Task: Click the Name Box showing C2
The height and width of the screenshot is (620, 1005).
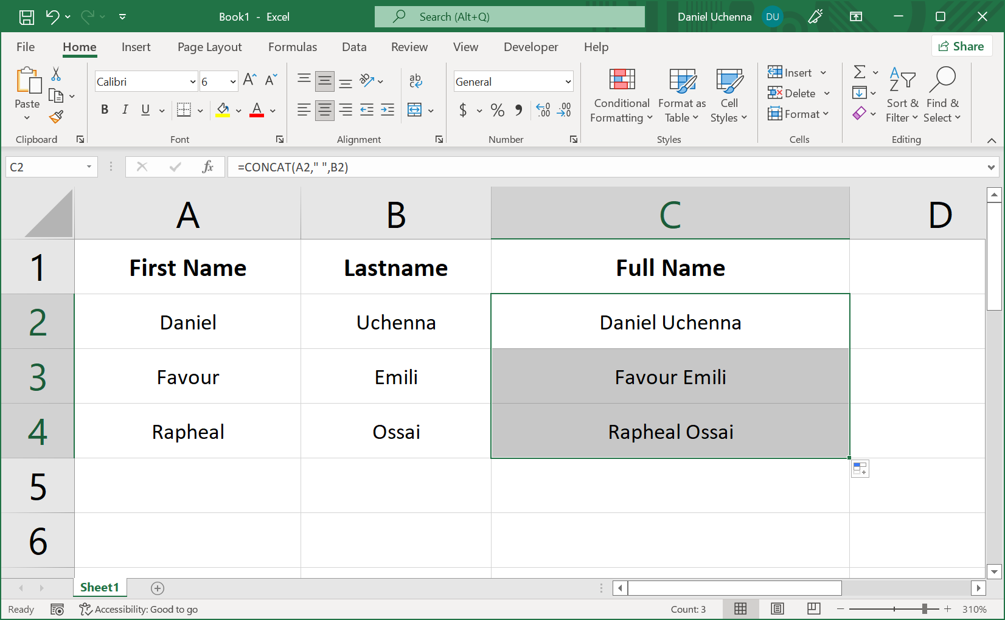Action: pos(46,167)
